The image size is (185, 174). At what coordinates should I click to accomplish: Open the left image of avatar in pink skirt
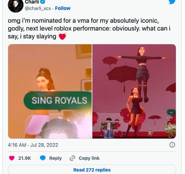point(50,91)
